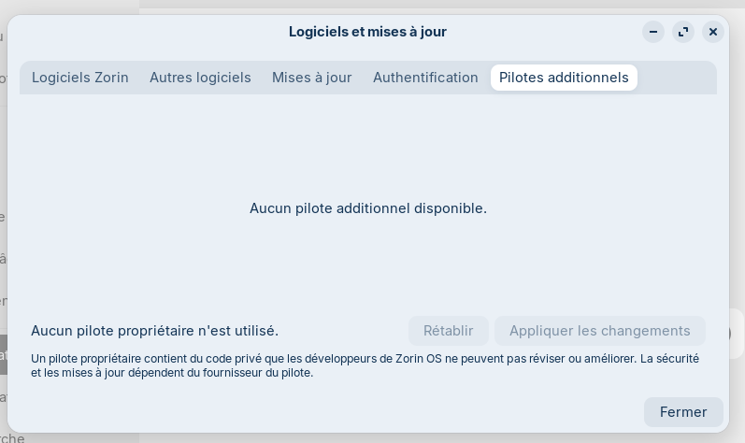Close the dialog with the X icon

point(713,32)
